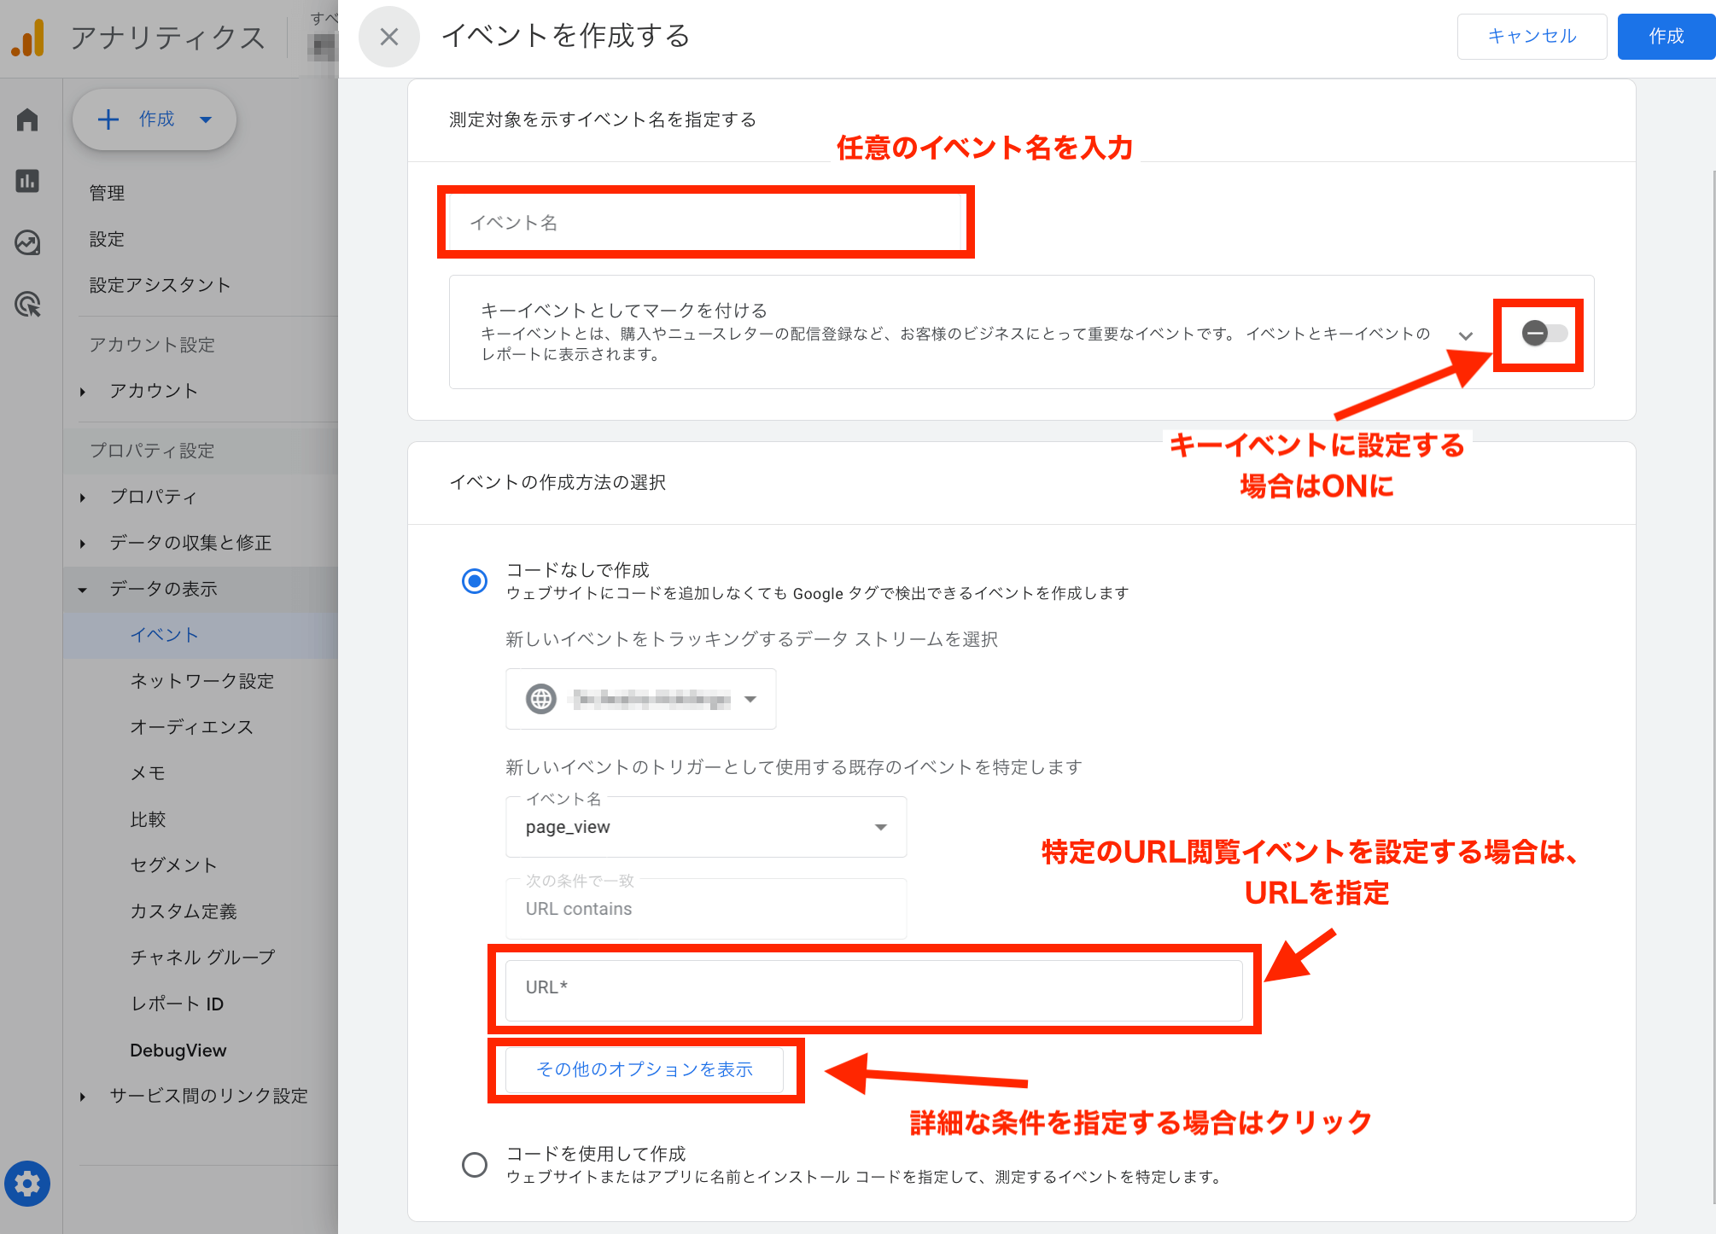Select the コードを使用して作成 radio option

[x=475, y=1164]
